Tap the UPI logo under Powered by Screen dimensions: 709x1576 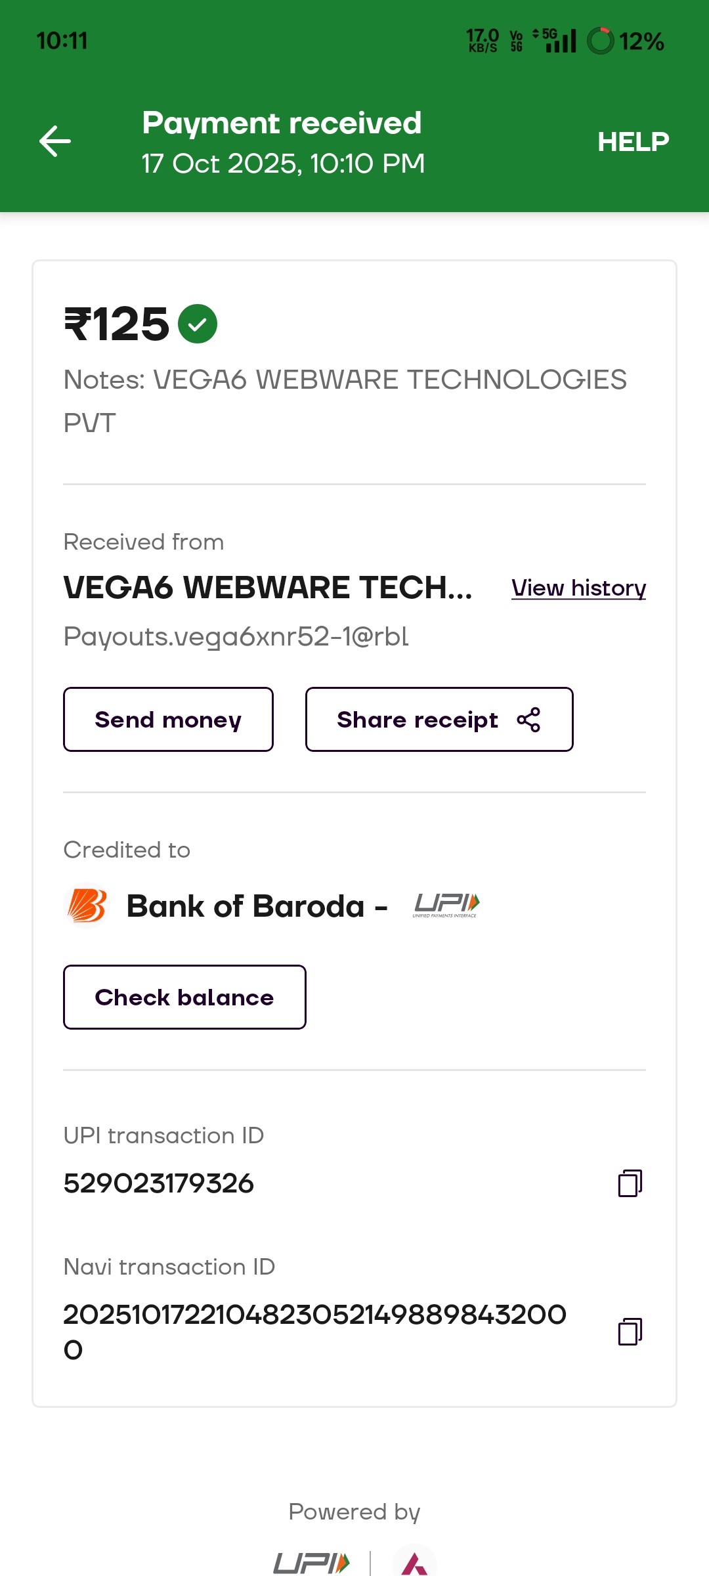311,1563
